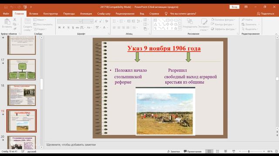Open the font name dropdown
The width and height of the screenshot is (279, 156).
[x=80, y=21]
